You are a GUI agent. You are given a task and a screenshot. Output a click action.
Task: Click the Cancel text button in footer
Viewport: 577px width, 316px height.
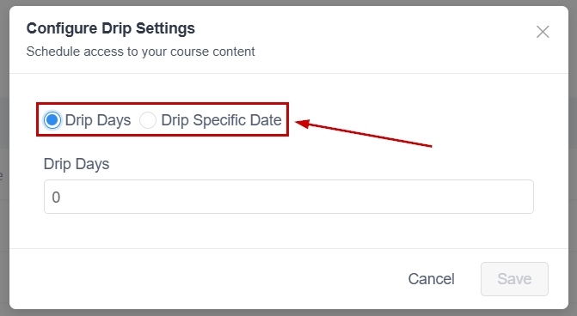pyautogui.click(x=432, y=279)
